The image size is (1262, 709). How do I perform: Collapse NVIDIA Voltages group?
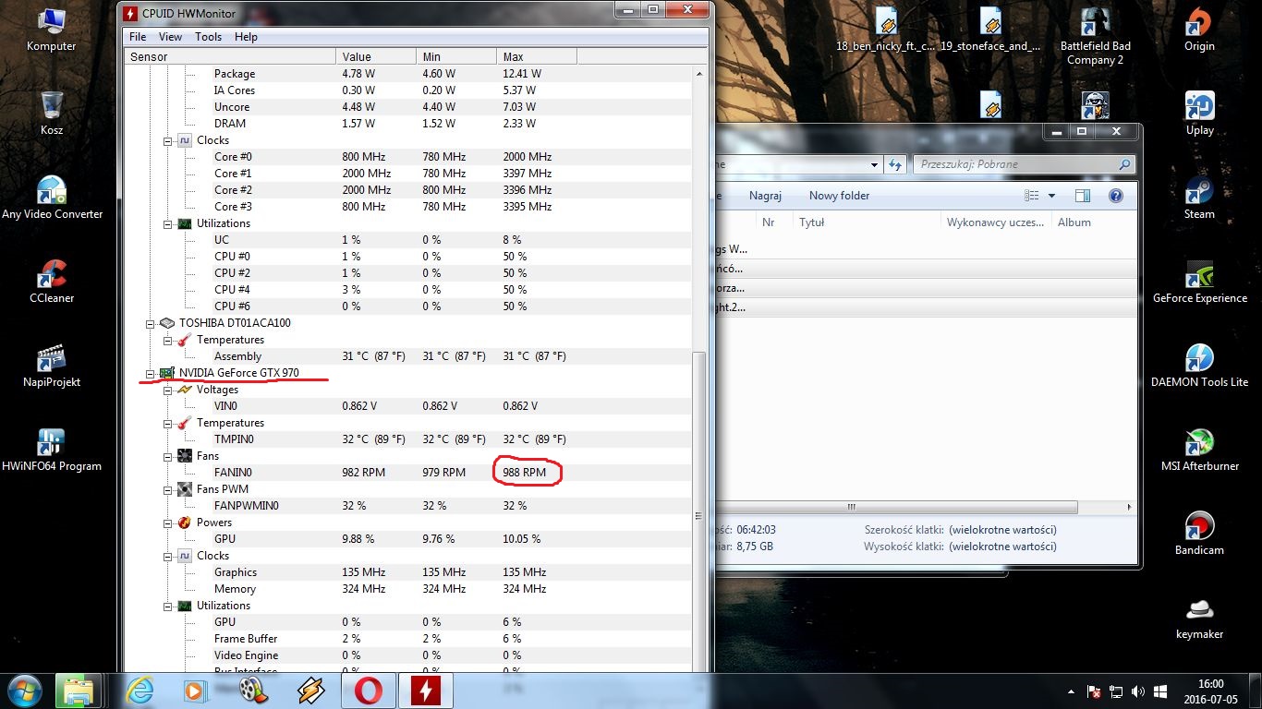168,390
